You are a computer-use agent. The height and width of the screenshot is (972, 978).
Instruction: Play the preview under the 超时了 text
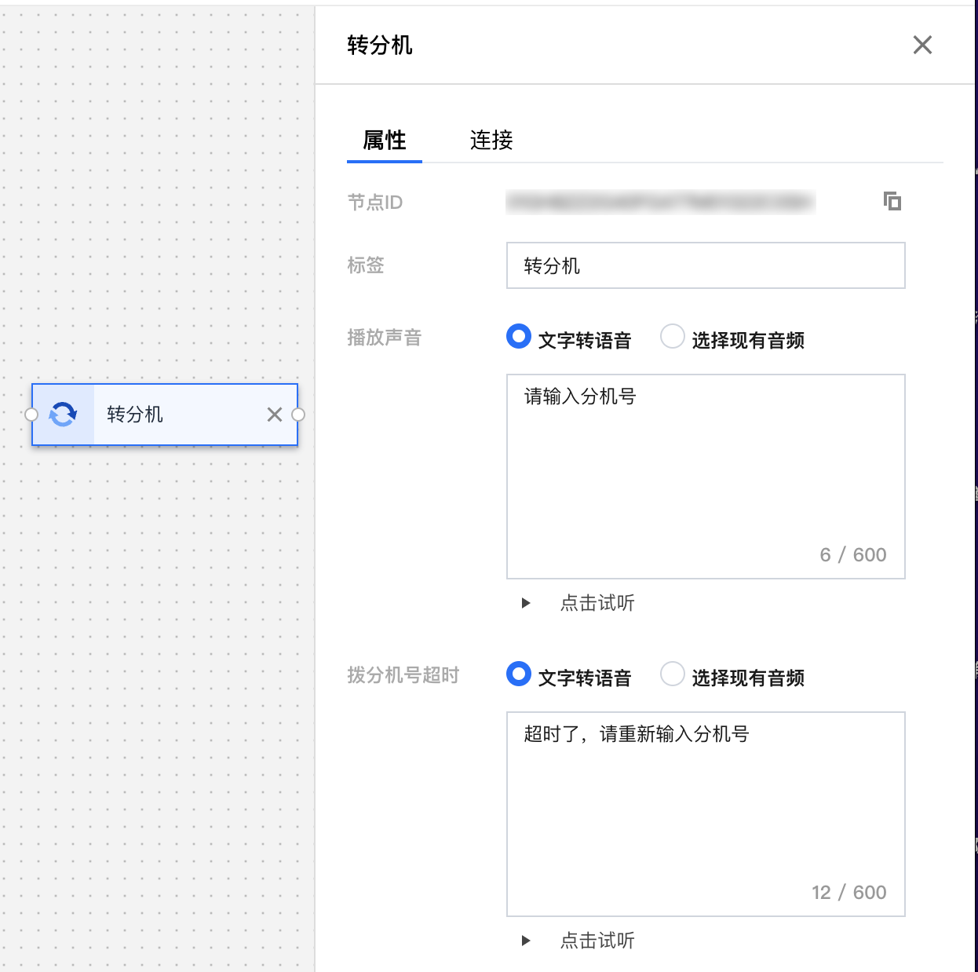click(526, 941)
